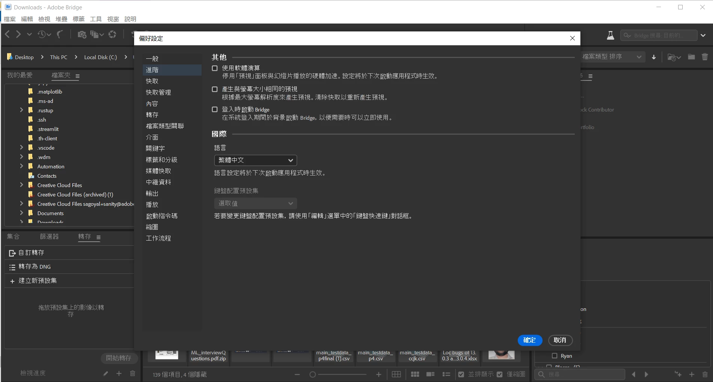Select 快取管理 preferences category
This screenshot has width=713, height=382.
[x=172, y=92]
